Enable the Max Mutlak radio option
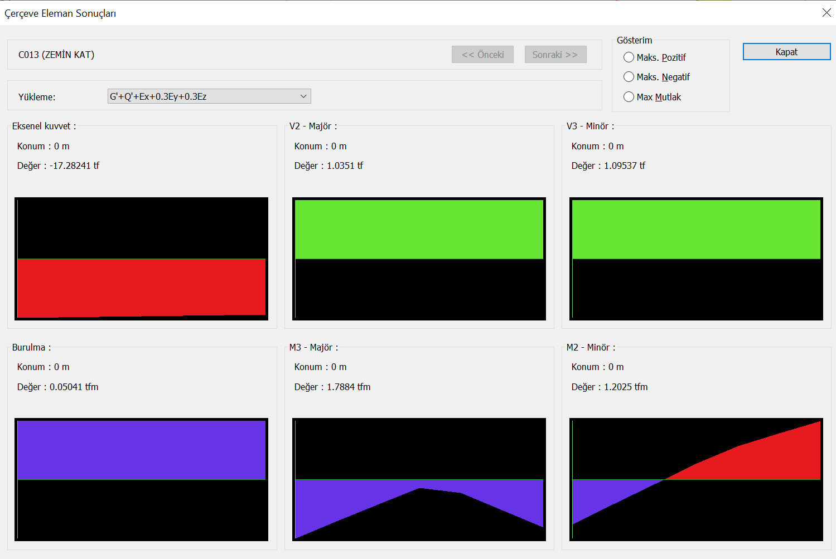Screen dimensions: 836x559 coord(629,97)
